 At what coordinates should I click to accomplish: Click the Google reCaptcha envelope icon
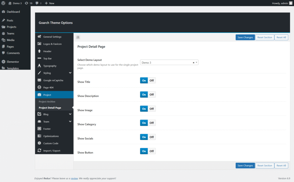pyautogui.click(x=39, y=80)
